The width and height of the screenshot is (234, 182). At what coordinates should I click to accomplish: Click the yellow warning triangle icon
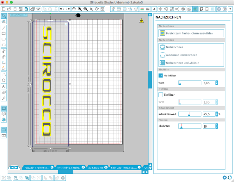point(142,21)
